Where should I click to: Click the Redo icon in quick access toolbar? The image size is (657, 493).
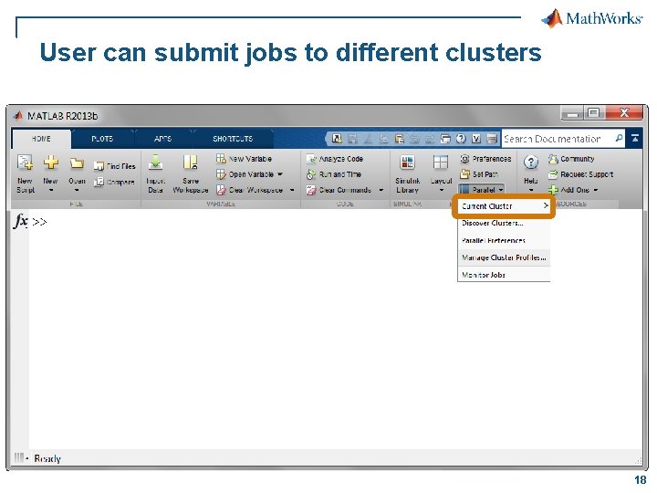(430, 139)
